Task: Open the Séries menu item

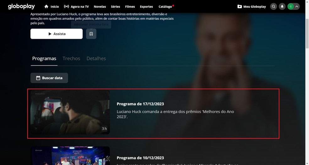Action: [x=115, y=7]
